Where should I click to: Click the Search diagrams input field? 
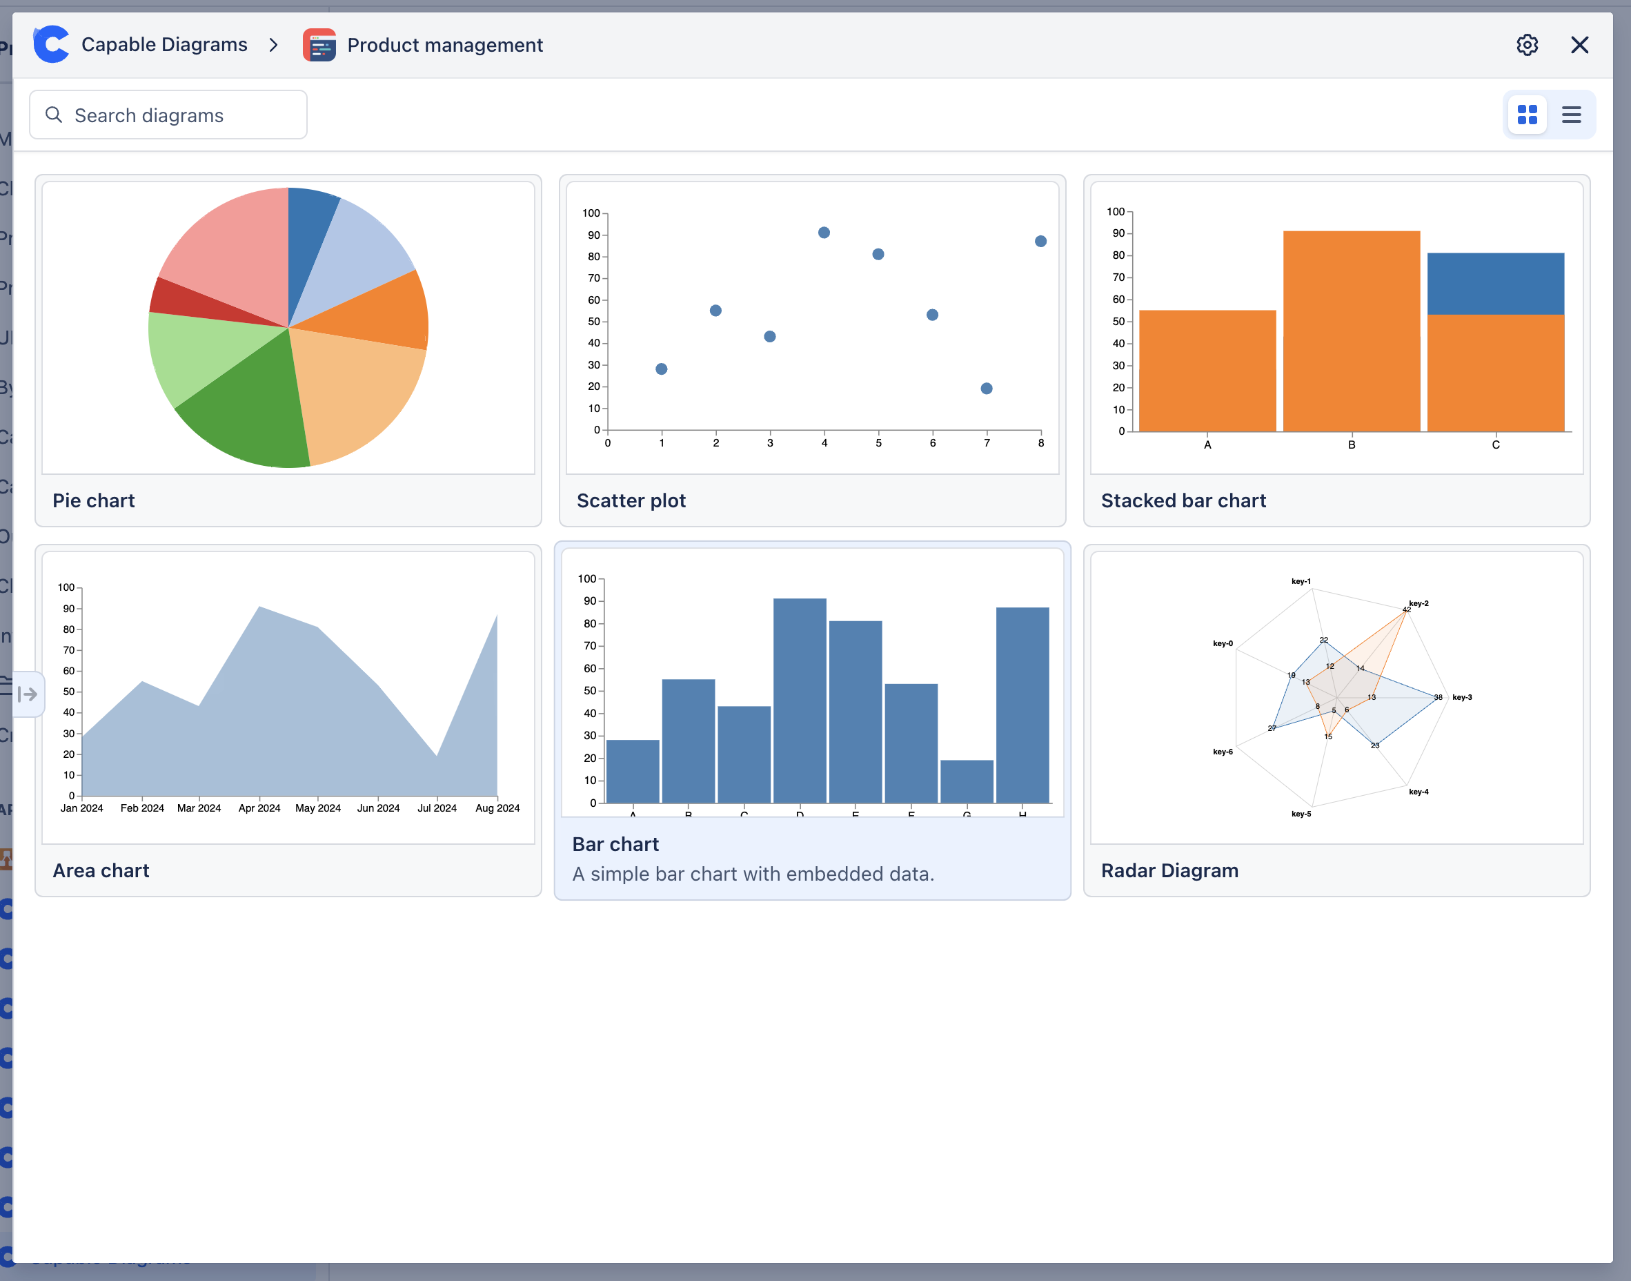(170, 115)
